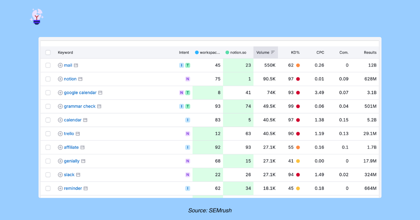Open SERP snapshot icon for grammar check

pyautogui.click(x=99, y=106)
